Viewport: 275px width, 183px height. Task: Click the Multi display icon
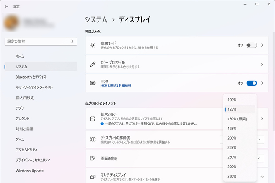pyautogui.click(x=93, y=177)
